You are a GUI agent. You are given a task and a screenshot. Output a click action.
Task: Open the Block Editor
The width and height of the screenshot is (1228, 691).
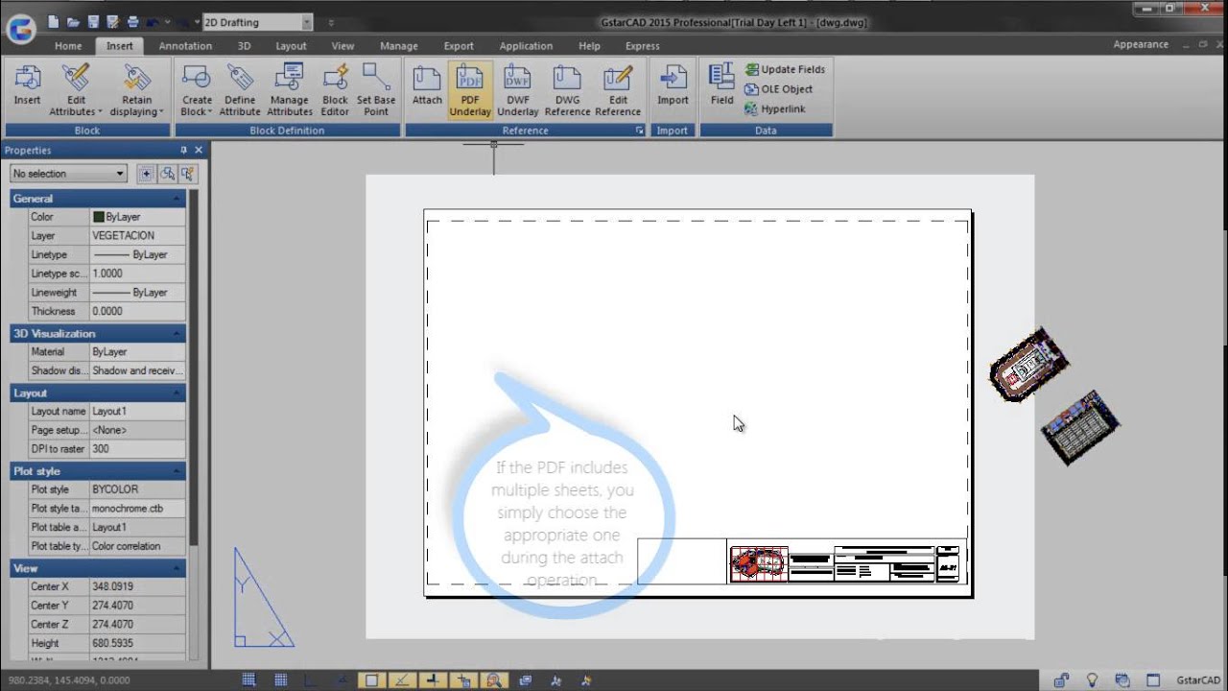tap(335, 90)
